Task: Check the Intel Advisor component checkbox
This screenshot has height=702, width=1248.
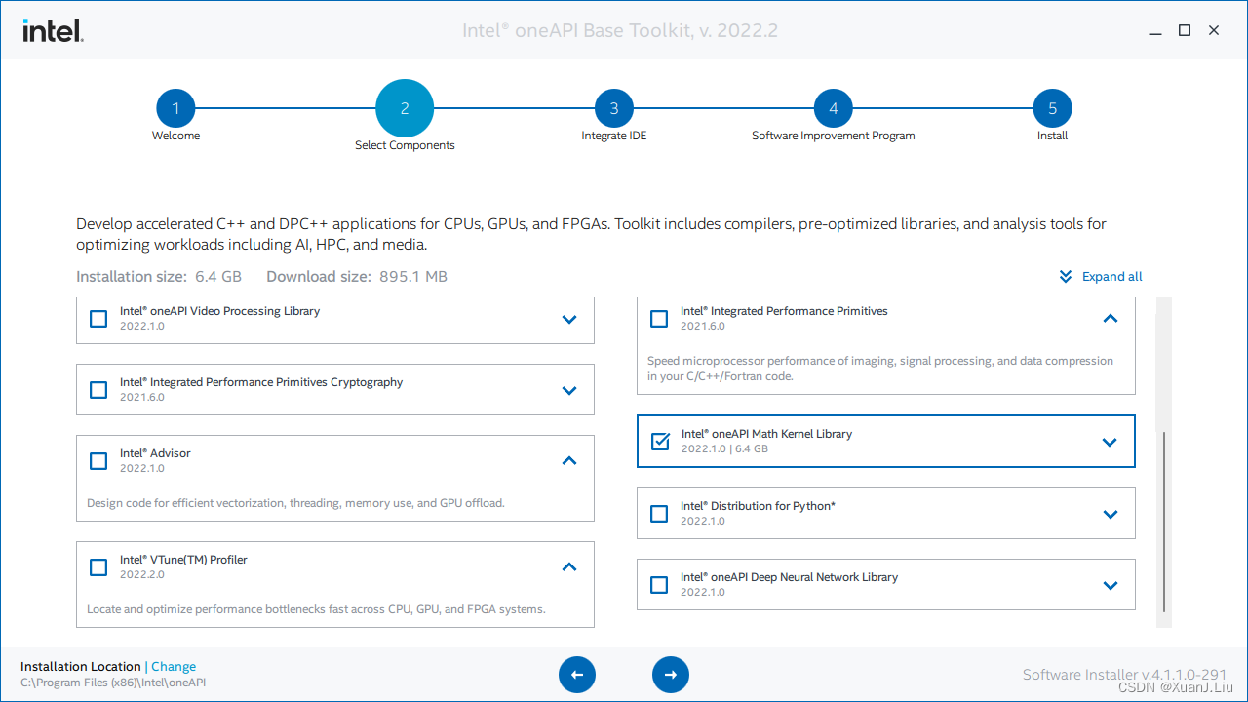Action: click(x=97, y=460)
